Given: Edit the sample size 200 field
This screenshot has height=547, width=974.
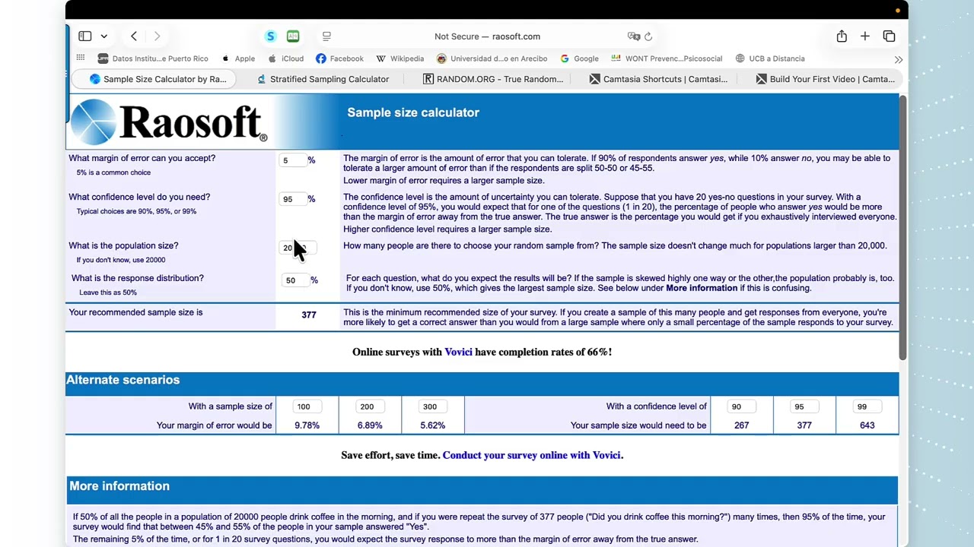Looking at the screenshot, I should tap(369, 406).
